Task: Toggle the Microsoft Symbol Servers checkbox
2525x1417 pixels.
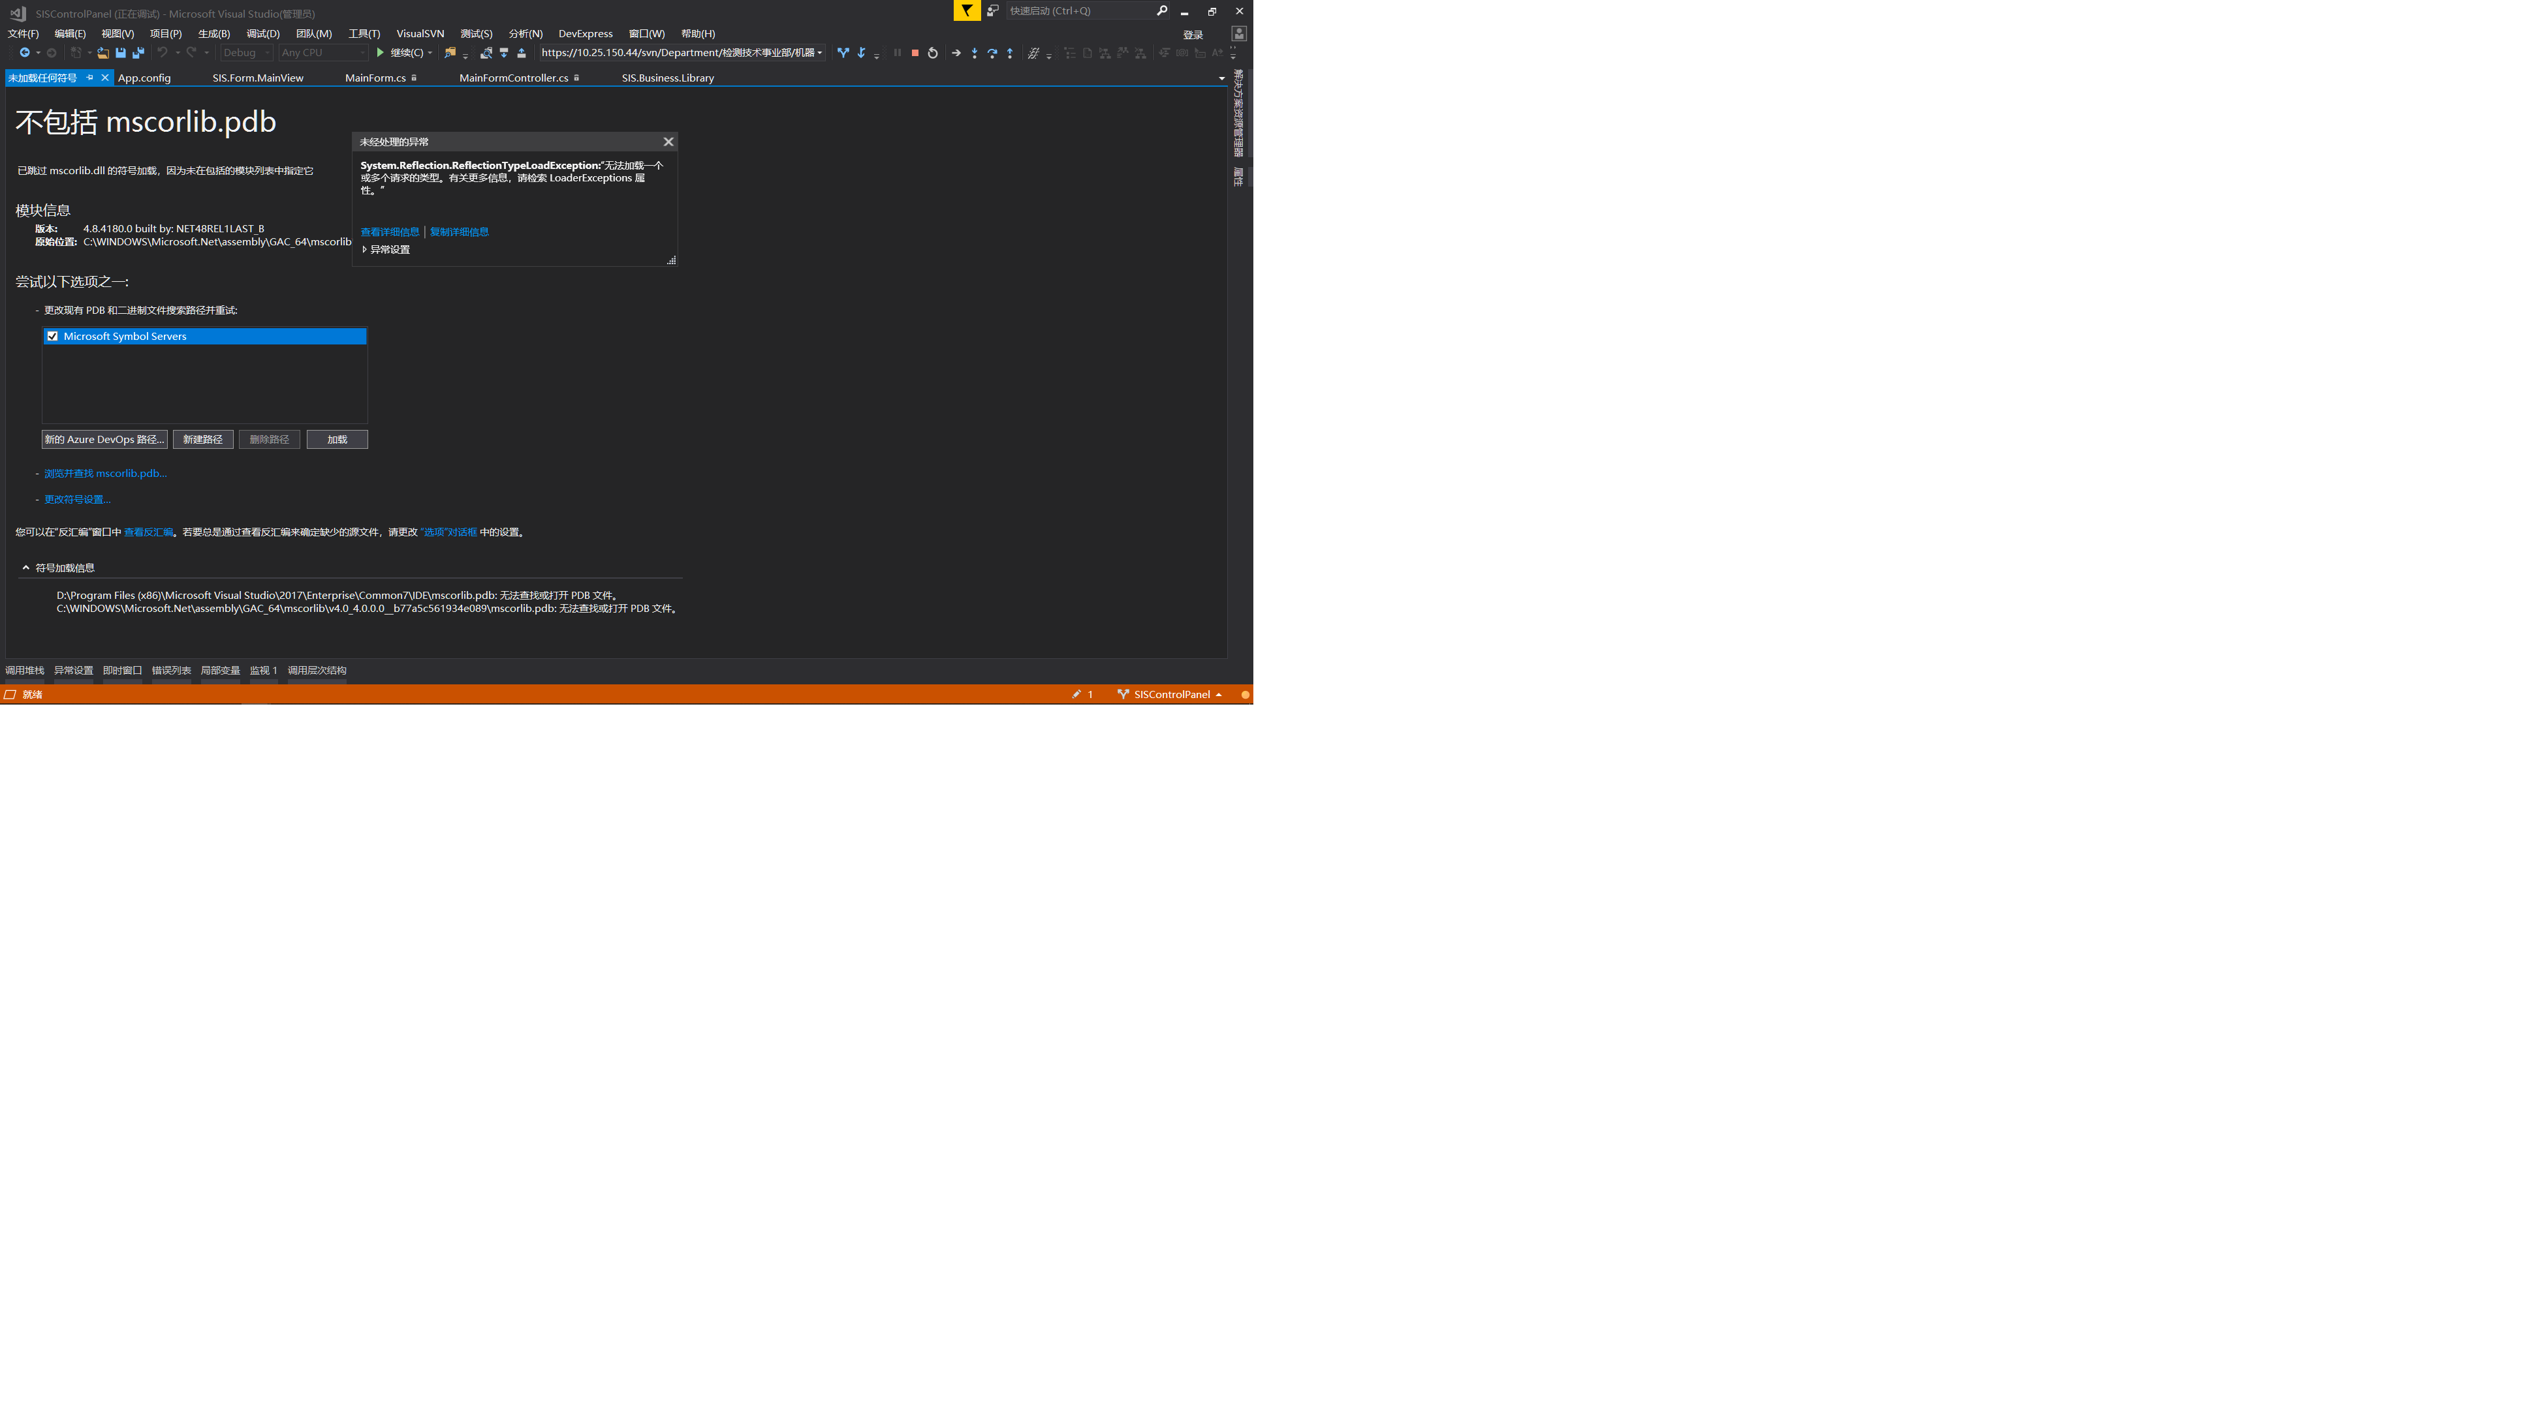Action: click(53, 336)
